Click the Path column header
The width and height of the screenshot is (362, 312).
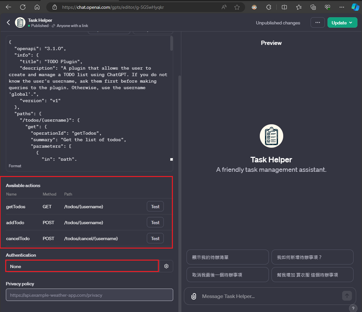point(68,194)
